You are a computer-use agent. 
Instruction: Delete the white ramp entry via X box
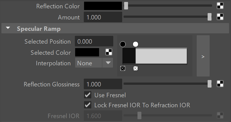(x=136, y=68)
